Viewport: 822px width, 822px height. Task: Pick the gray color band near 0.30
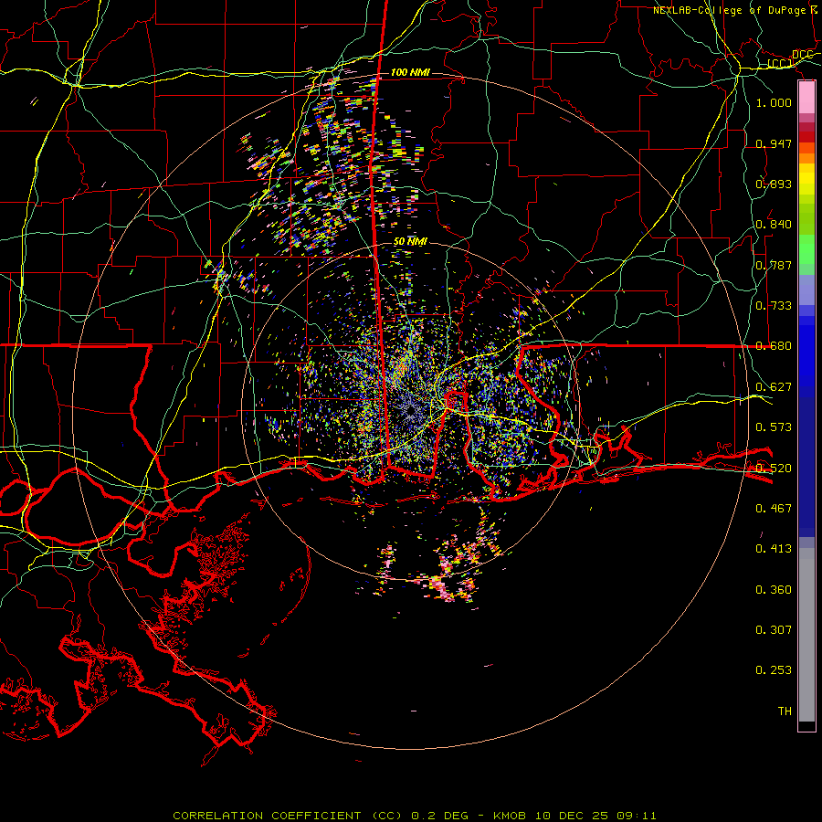[x=806, y=635]
